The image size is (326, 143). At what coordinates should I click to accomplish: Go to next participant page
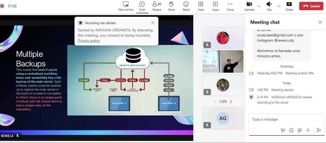(x=231, y=102)
